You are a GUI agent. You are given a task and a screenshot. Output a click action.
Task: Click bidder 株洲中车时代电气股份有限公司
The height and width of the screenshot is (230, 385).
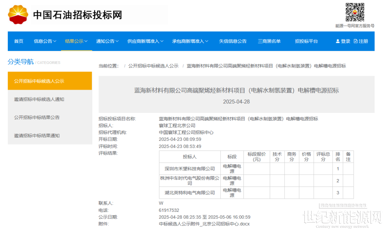coord(190,181)
